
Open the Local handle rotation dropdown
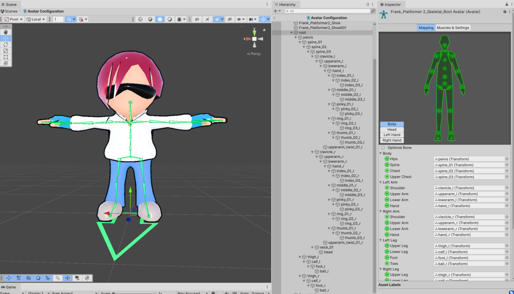tap(36, 19)
